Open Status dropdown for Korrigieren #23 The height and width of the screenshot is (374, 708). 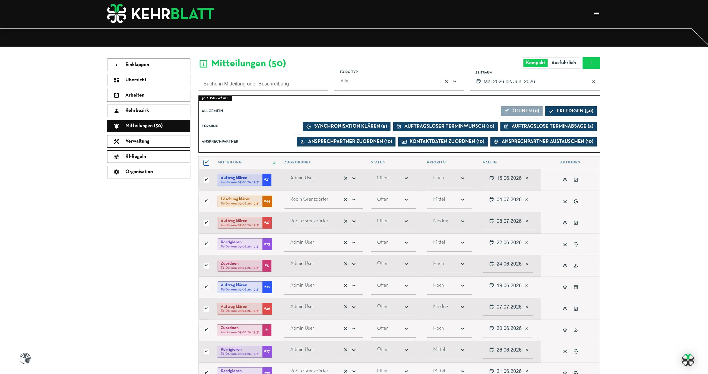406,242
